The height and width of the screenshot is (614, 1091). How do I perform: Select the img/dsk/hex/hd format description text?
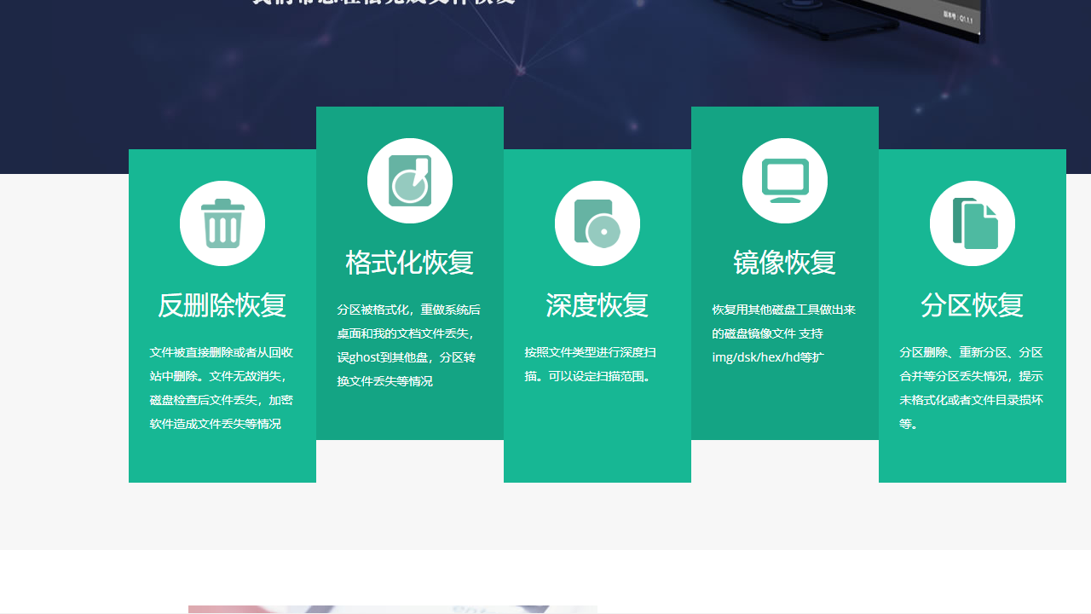[769, 357]
